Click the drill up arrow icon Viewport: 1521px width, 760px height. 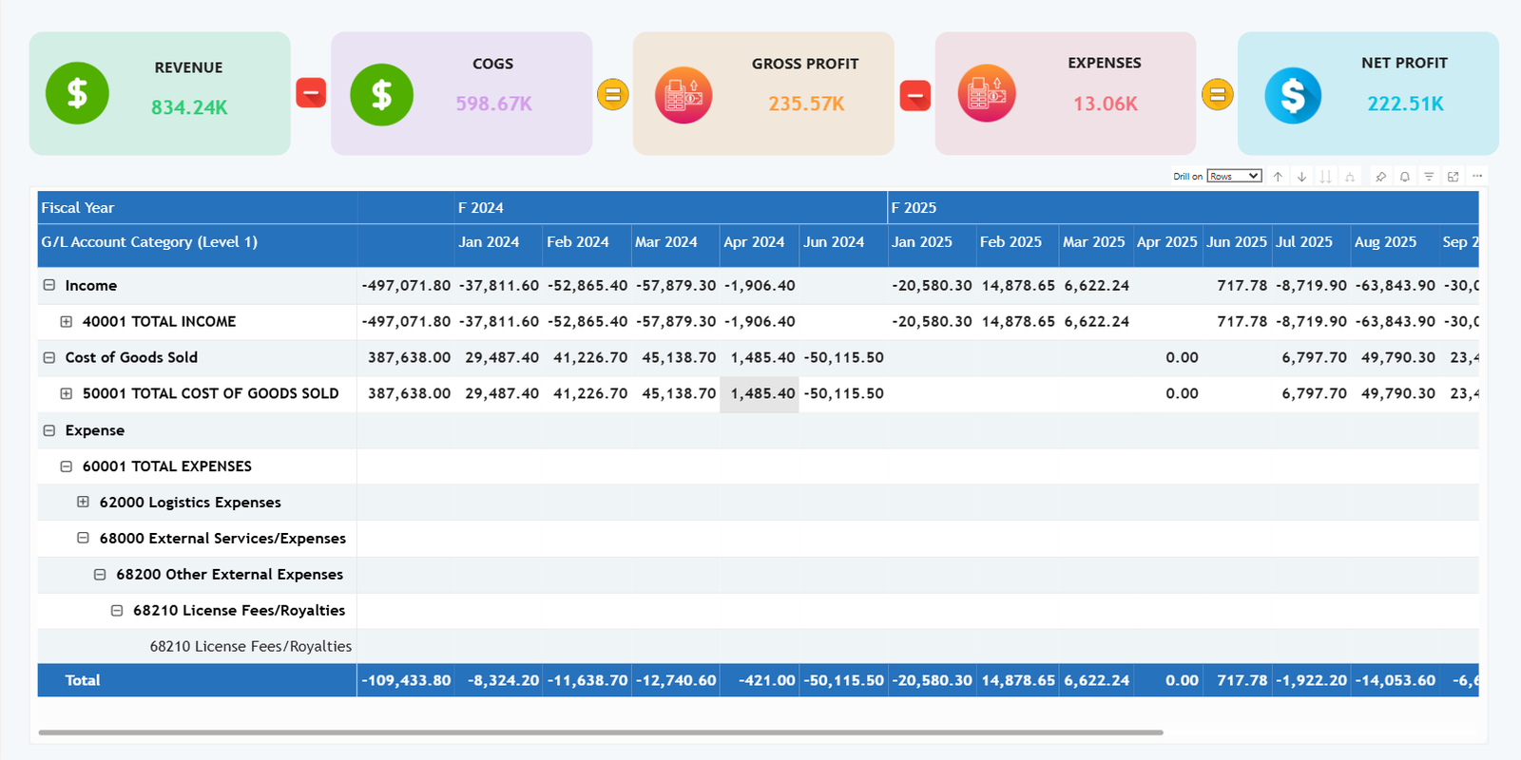tap(1278, 177)
